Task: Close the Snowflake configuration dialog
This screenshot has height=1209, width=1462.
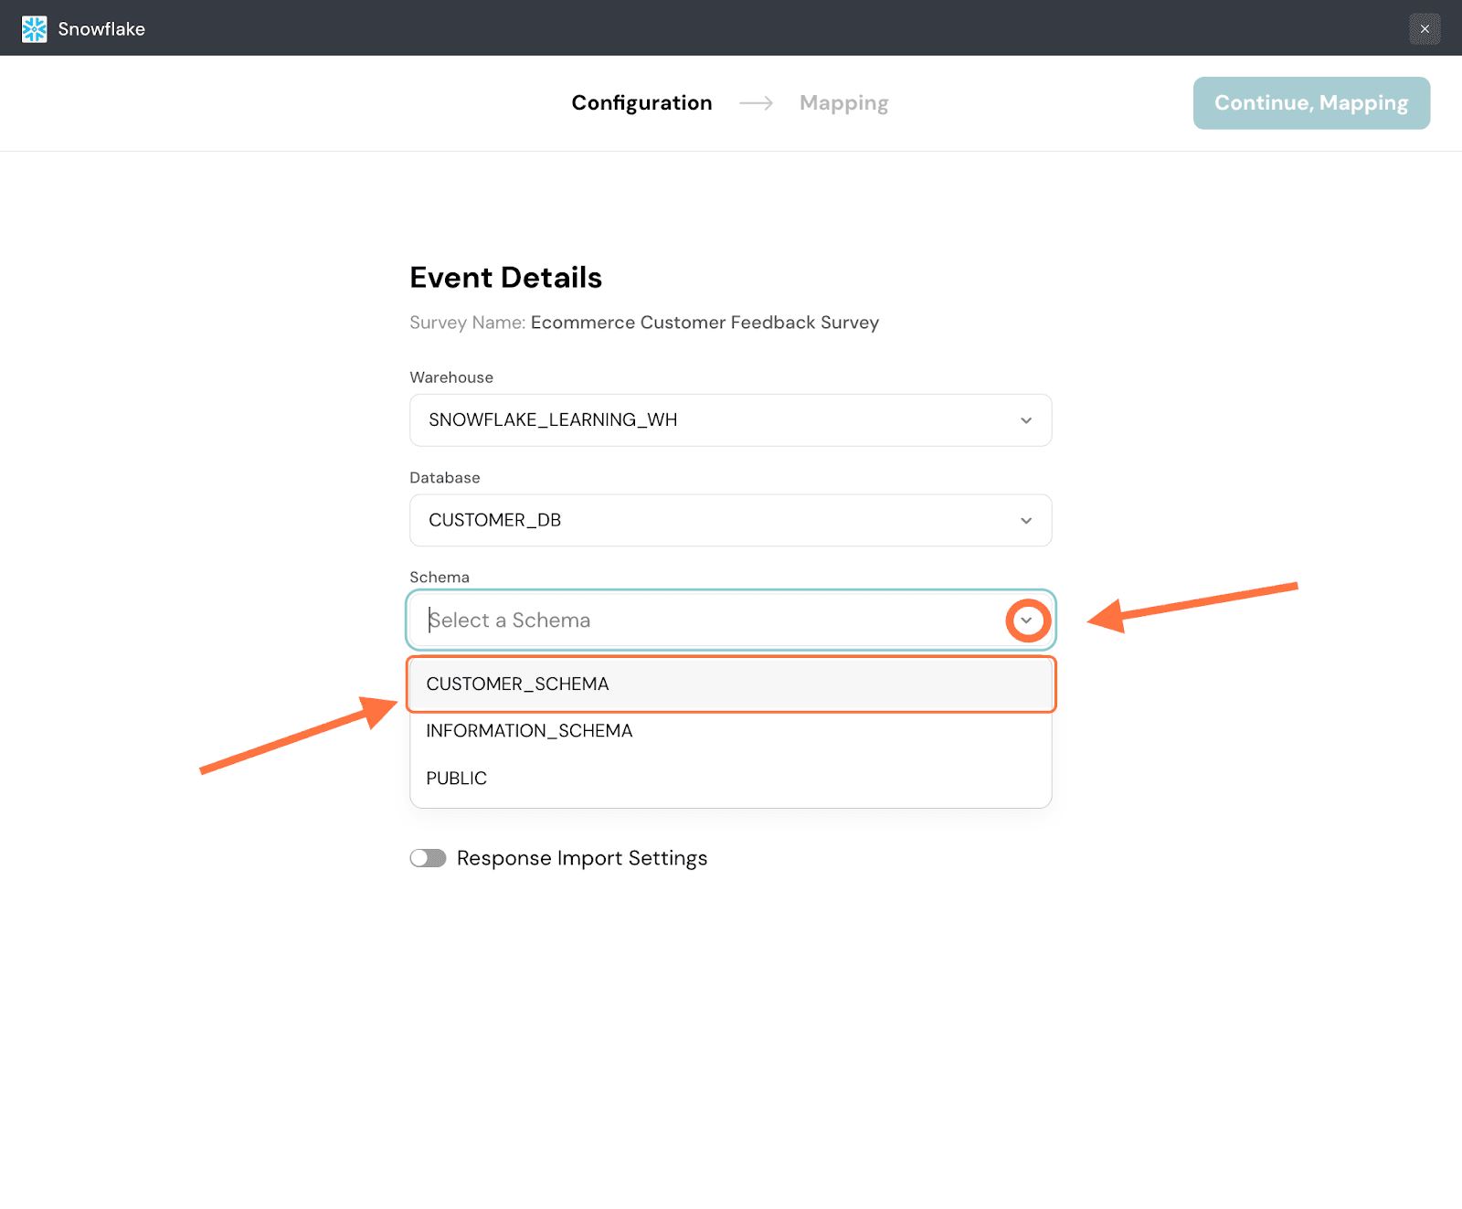Action: [x=1424, y=29]
